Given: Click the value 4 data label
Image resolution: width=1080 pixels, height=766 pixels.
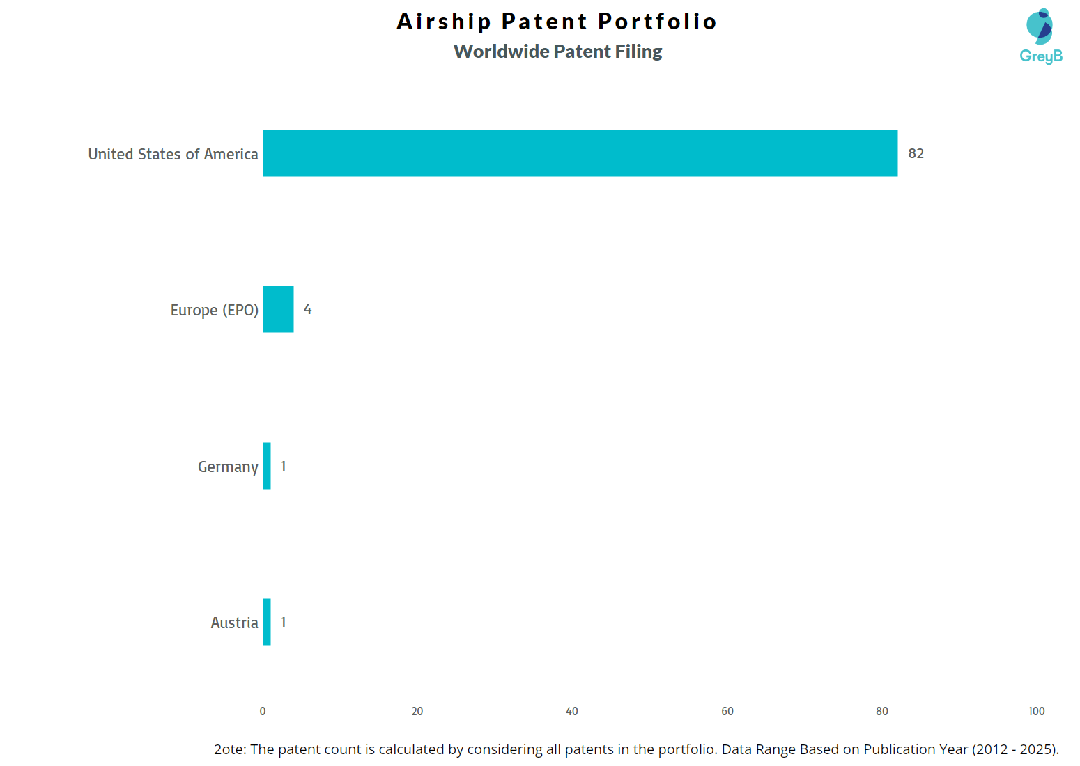Looking at the screenshot, I should point(307,309).
